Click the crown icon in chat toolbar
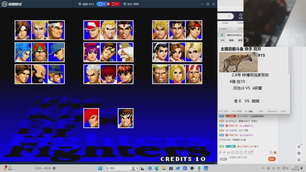This screenshot has width=306, height=172. (228, 153)
